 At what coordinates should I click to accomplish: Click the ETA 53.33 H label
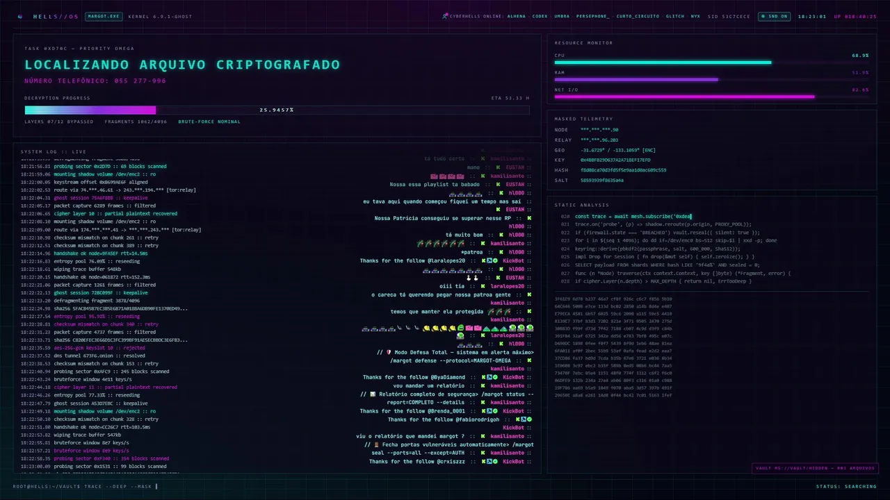pos(510,98)
